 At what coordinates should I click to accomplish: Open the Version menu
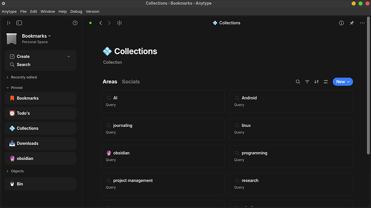click(x=92, y=11)
